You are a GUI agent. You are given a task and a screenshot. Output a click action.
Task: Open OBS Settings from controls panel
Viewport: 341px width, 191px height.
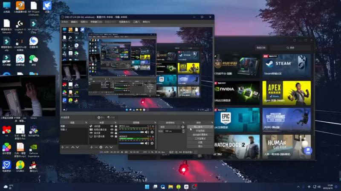point(200,143)
